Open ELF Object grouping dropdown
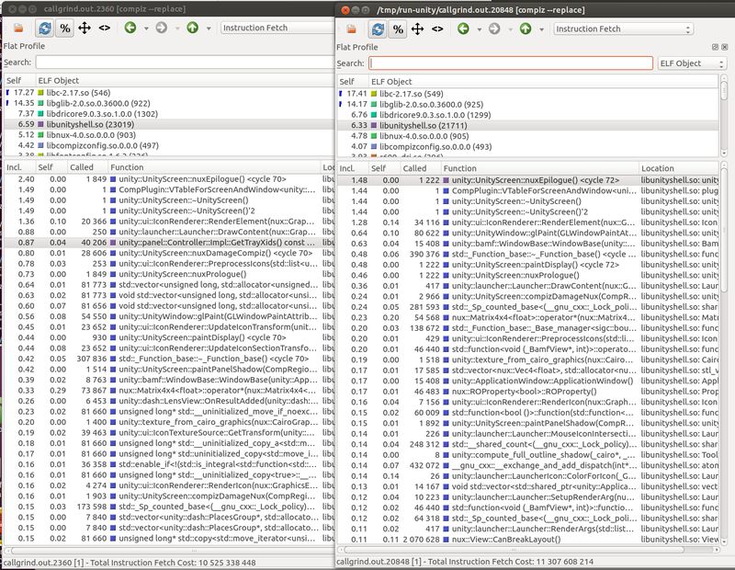Screen dimensions: 735x570 [x=692, y=63]
